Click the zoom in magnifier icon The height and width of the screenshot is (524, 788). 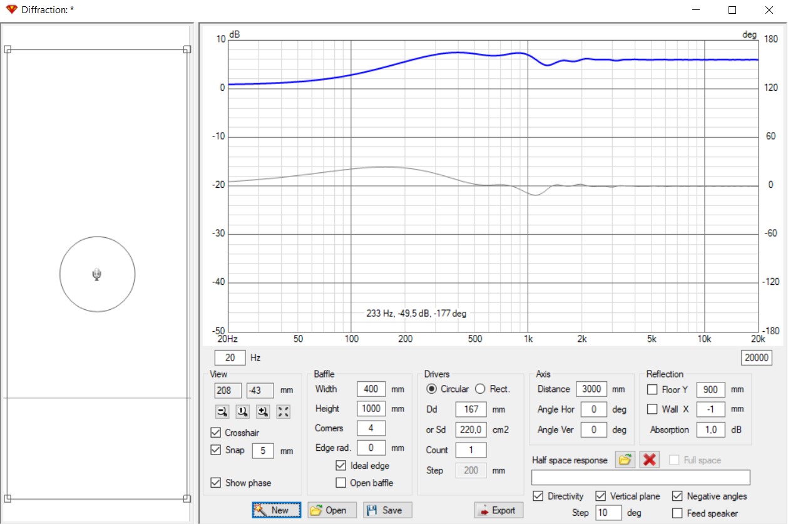(263, 411)
